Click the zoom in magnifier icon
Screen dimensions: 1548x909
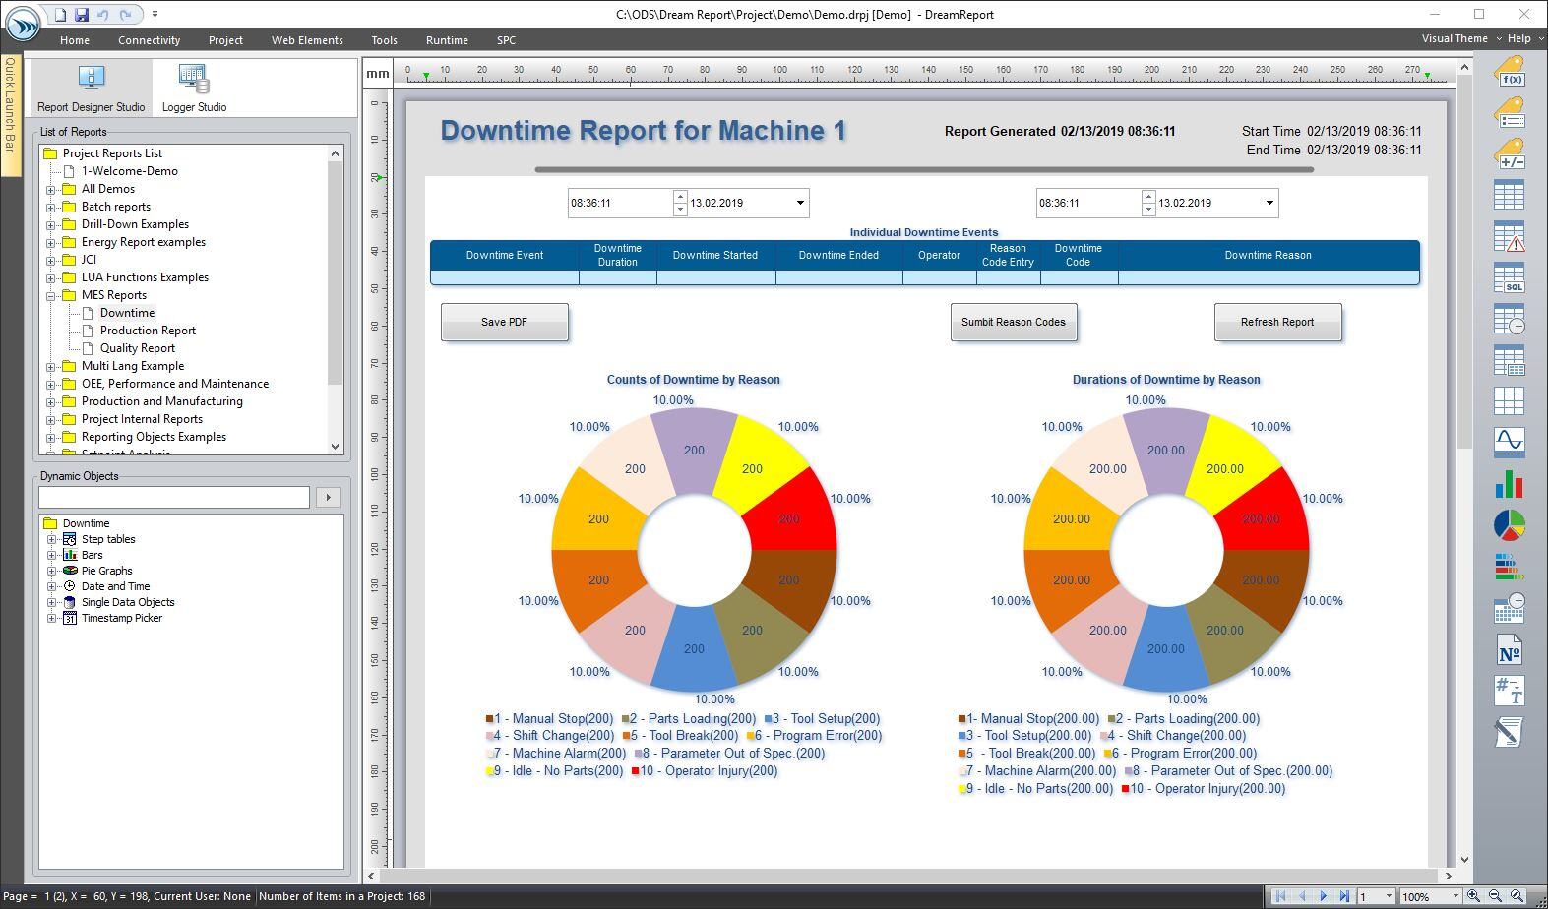tap(1473, 896)
